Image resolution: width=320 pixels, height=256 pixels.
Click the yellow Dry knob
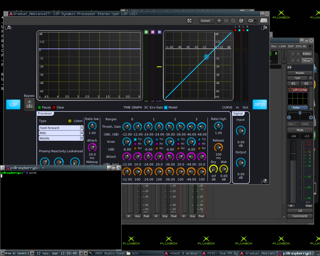[x=213, y=169]
